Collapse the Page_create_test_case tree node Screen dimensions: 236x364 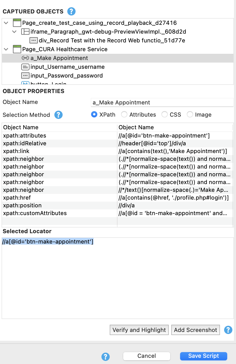point(6,23)
